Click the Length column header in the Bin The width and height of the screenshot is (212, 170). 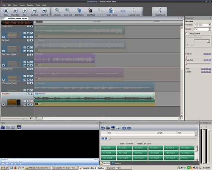[x=166, y=133]
